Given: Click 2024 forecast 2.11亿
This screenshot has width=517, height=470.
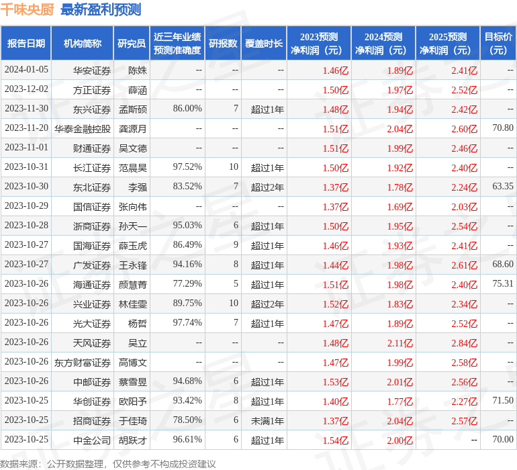Looking at the screenshot, I should click(400, 343).
